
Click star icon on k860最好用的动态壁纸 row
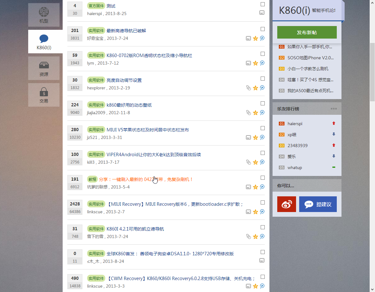(255, 113)
